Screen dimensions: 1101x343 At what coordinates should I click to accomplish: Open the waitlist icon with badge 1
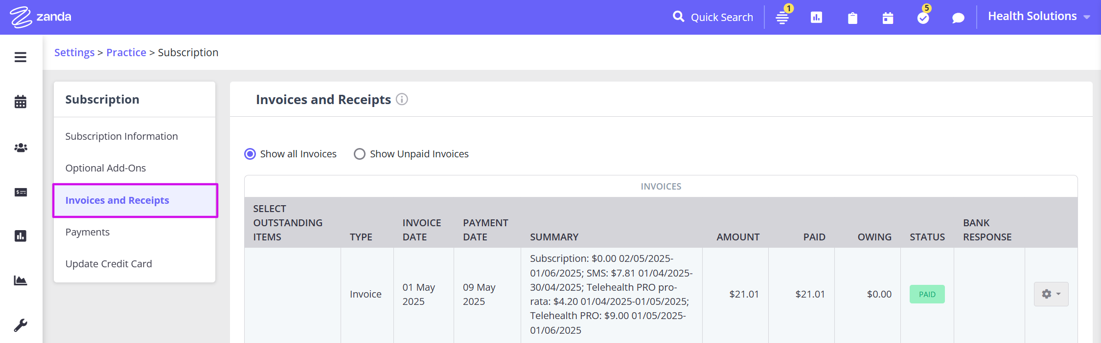tap(782, 18)
